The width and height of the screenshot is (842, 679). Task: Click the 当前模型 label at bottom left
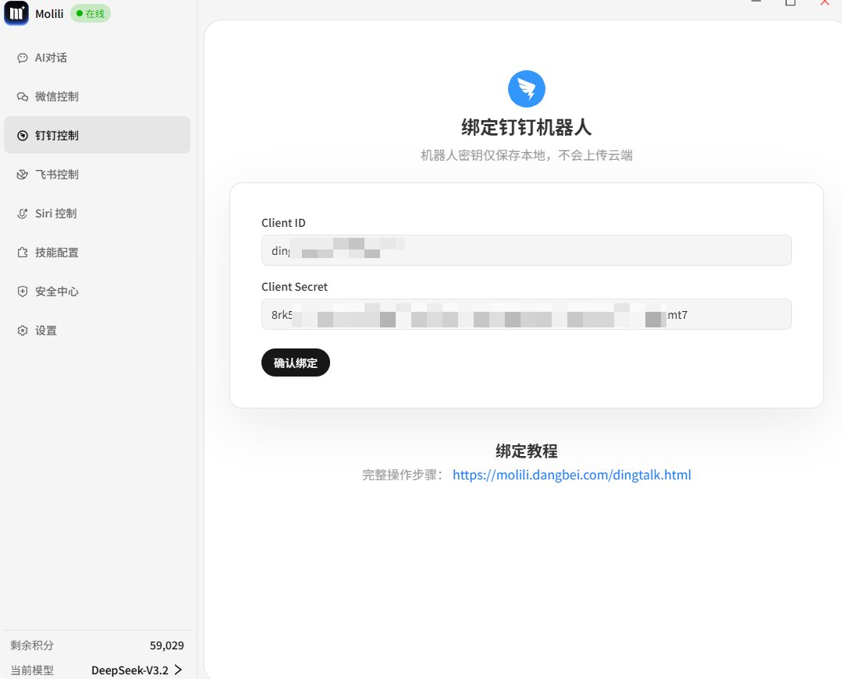(32, 669)
